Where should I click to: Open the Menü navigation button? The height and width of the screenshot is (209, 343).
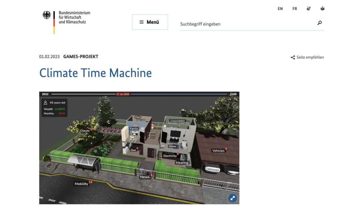pos(150,22)
